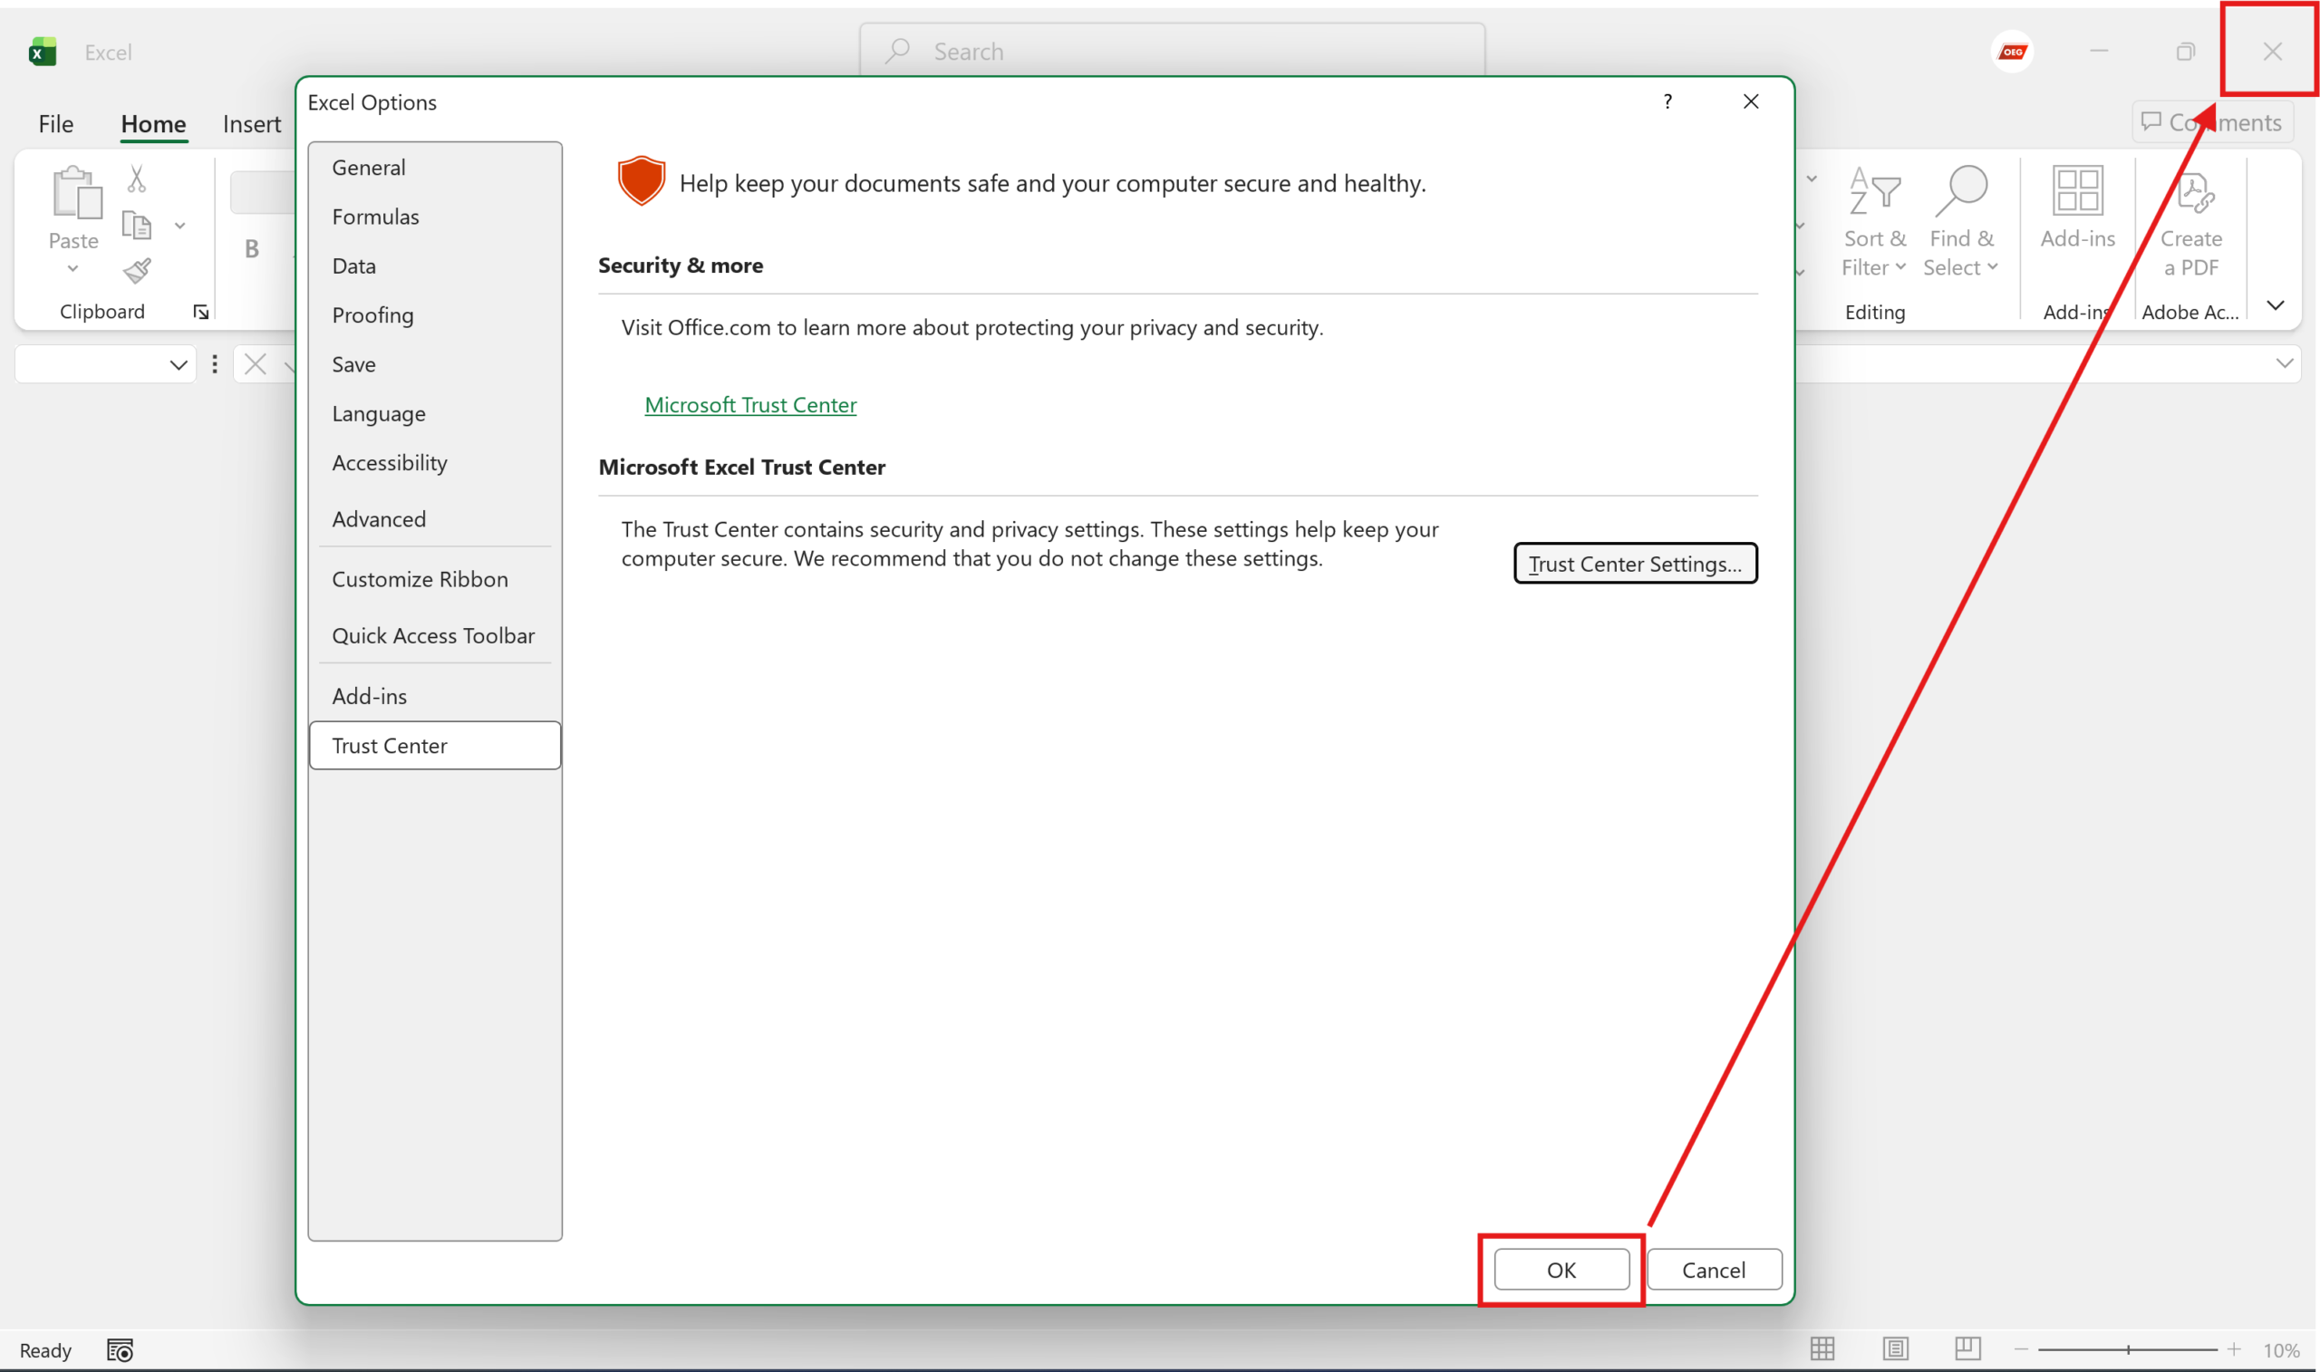This screenshot has width=2320, height=1372.
Task: Click the Excel app logo
Action: coord(43,52)
